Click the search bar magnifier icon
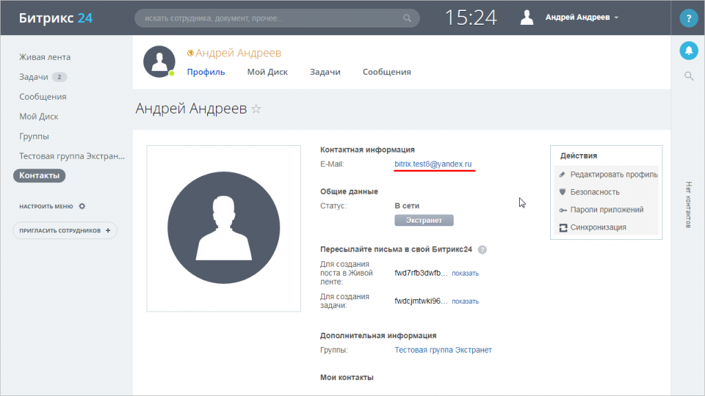The height and width of the screenshot is (396, 705). pyautogui.click(x=407, y=19)
